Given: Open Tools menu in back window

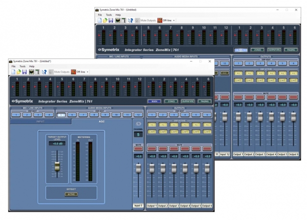Looking at the screenshot, I should pos(109,15).
